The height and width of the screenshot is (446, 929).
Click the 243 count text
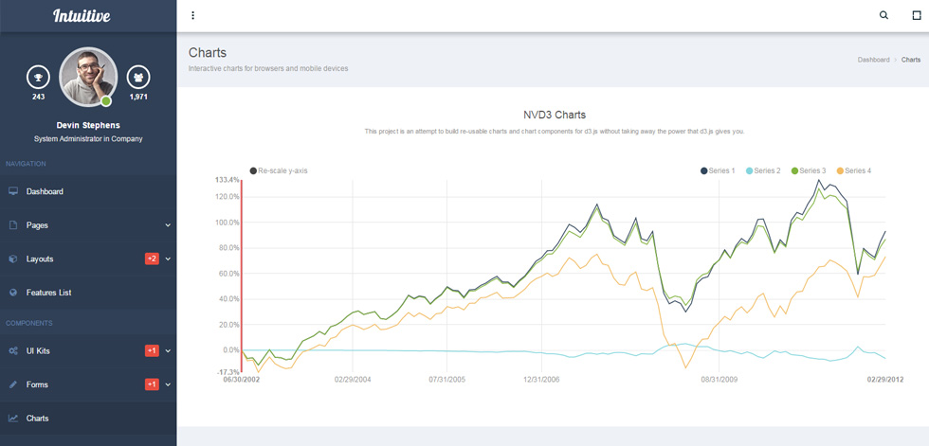click(x=39, y=97)
